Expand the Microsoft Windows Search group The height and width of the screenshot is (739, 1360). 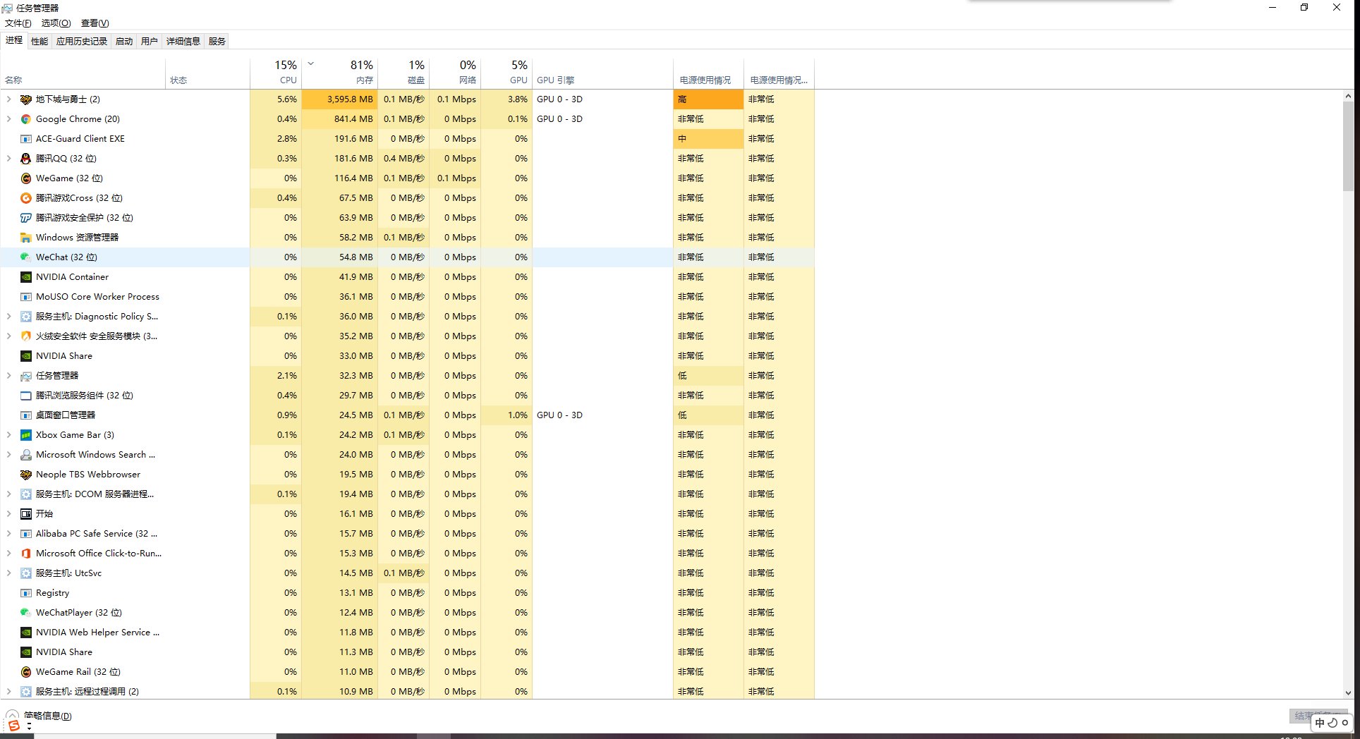(8, 455)
